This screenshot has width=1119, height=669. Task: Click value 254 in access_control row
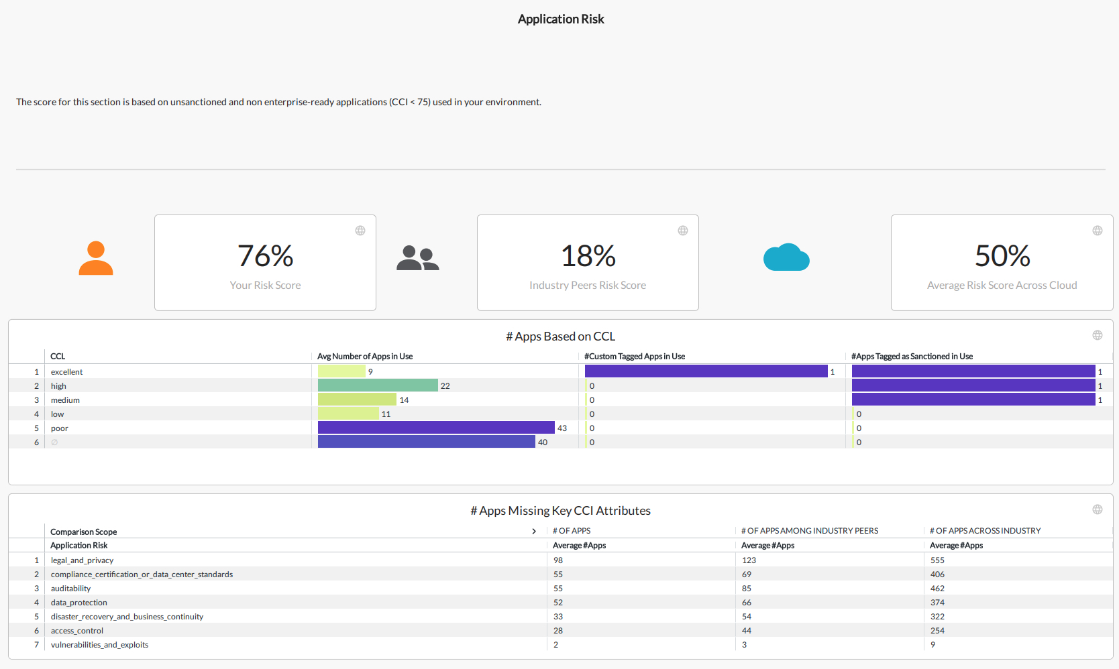(x=937, y=631)
